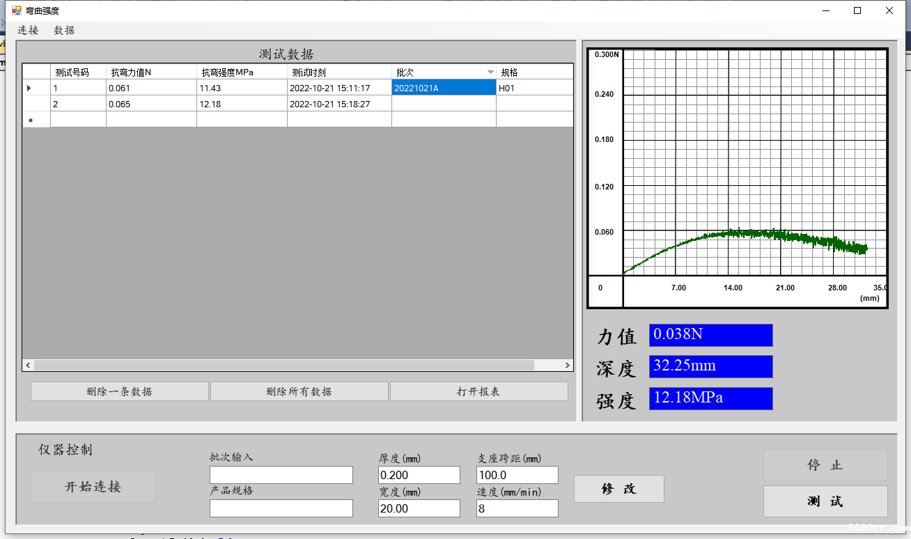Click the 批次输入 text field
This screenshot has width=911, height=539.
pos(281,475)
